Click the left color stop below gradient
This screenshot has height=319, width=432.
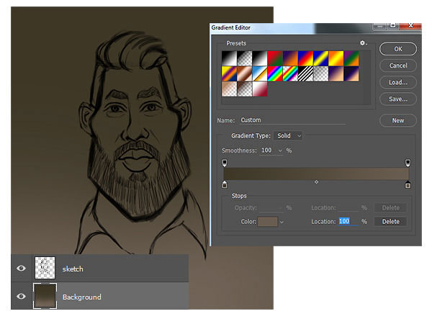(225, 184)
